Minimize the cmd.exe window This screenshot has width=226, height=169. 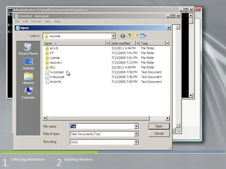(x=181, y=10)
